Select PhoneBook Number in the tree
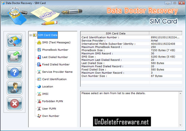 tap(55, 50)
